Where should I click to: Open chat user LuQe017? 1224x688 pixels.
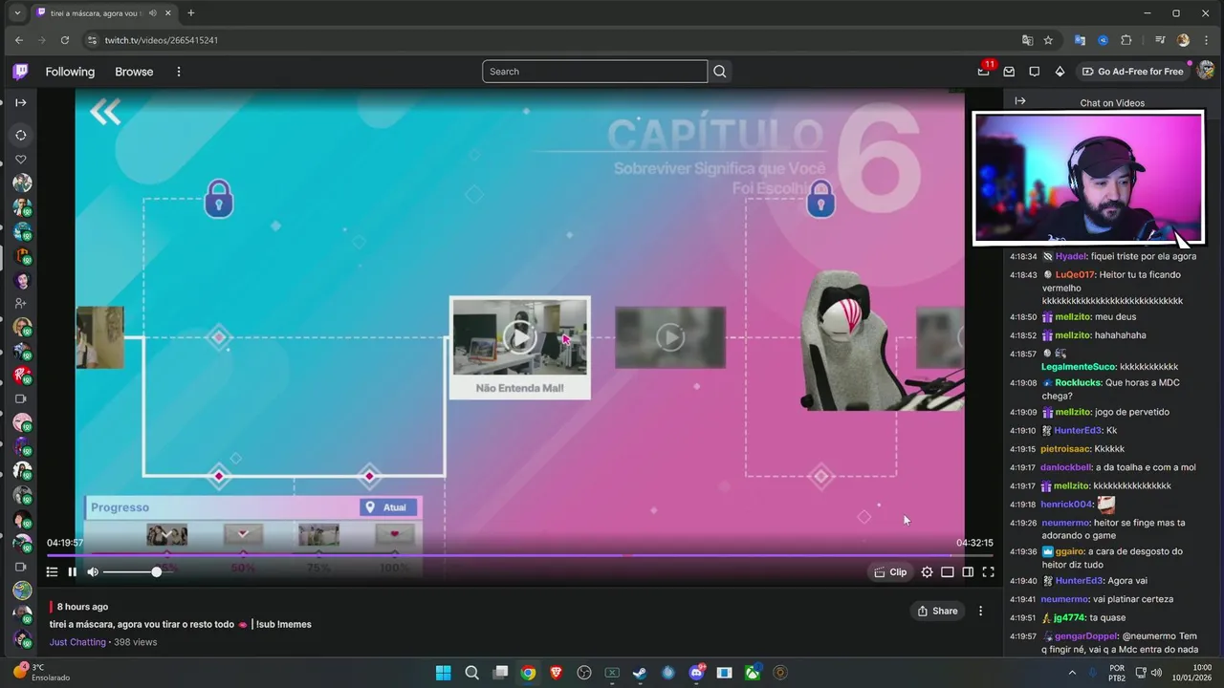point(1076,274)
